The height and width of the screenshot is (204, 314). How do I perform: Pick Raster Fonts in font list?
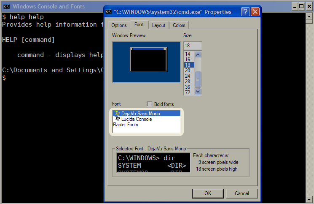[x=147, y=125]
